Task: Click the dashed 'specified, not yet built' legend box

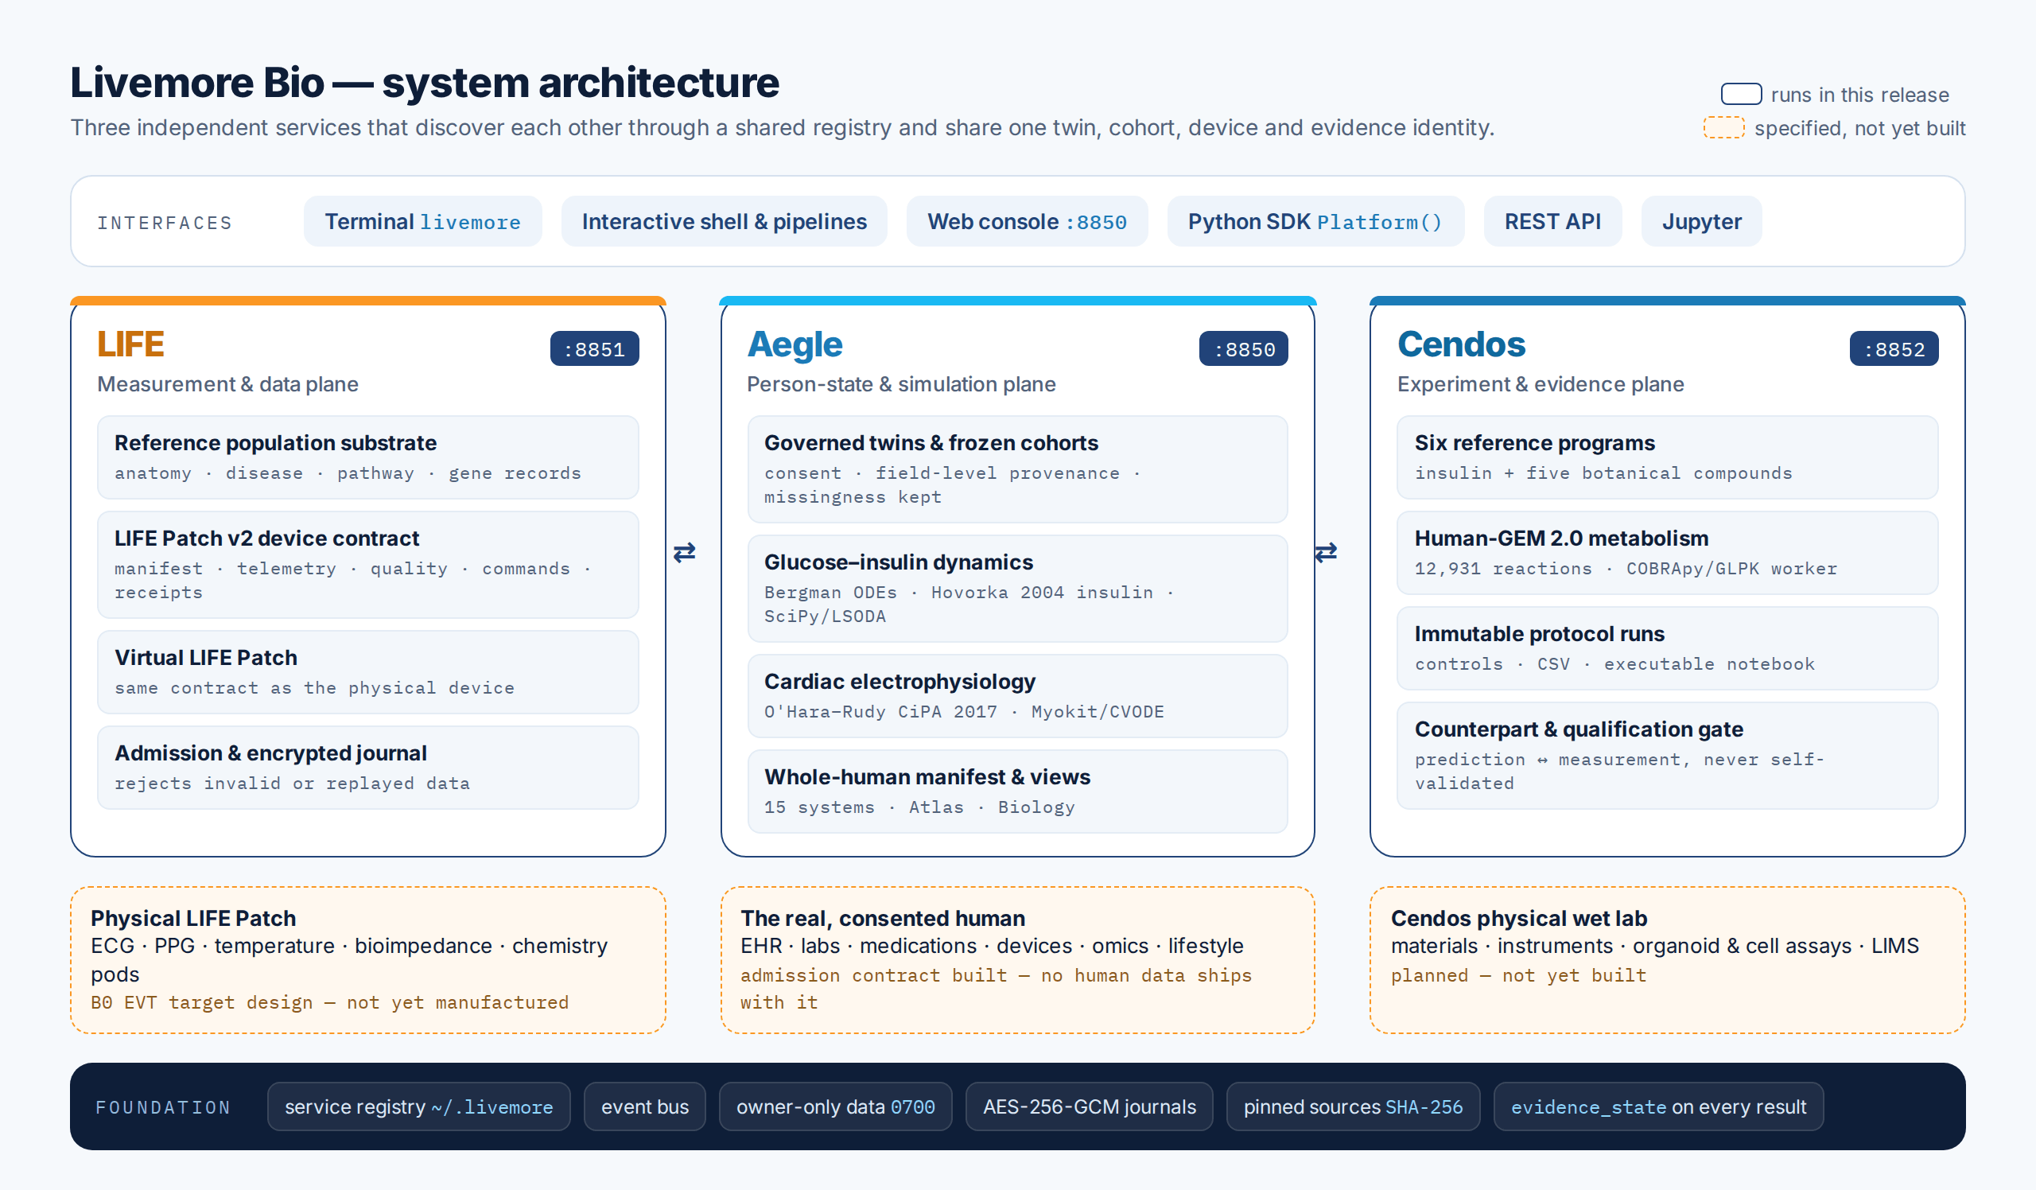Action: 1724,127
